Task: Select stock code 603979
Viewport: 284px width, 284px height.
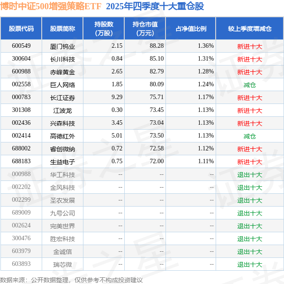Action: [x=21, y=251]
